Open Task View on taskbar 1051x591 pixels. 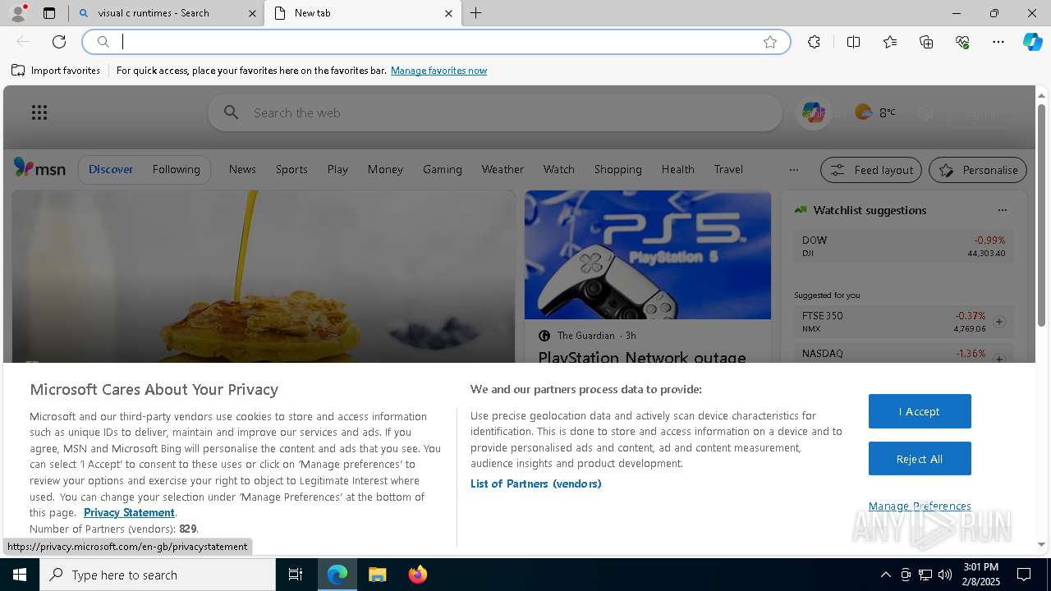click(296, 575)
